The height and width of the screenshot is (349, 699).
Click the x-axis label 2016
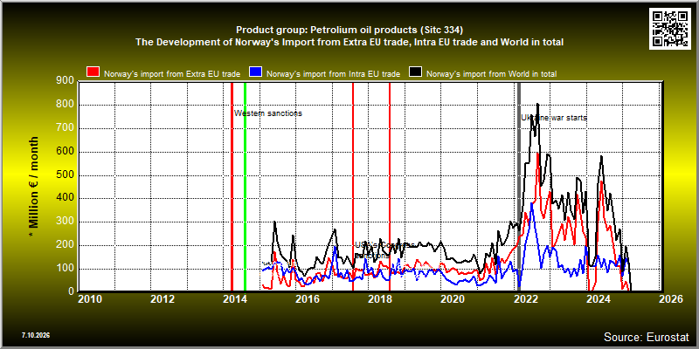click(x=308, y=299)
